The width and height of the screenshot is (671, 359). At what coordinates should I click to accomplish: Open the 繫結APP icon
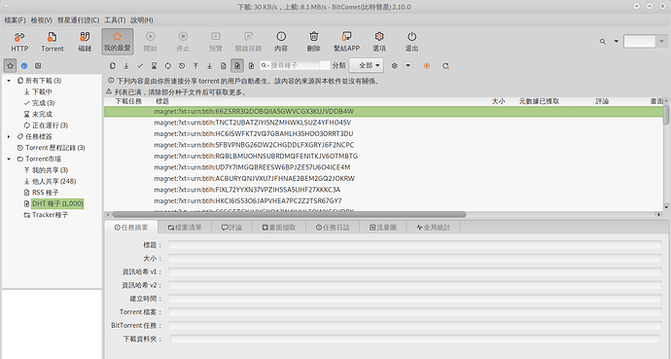(346, 42)
